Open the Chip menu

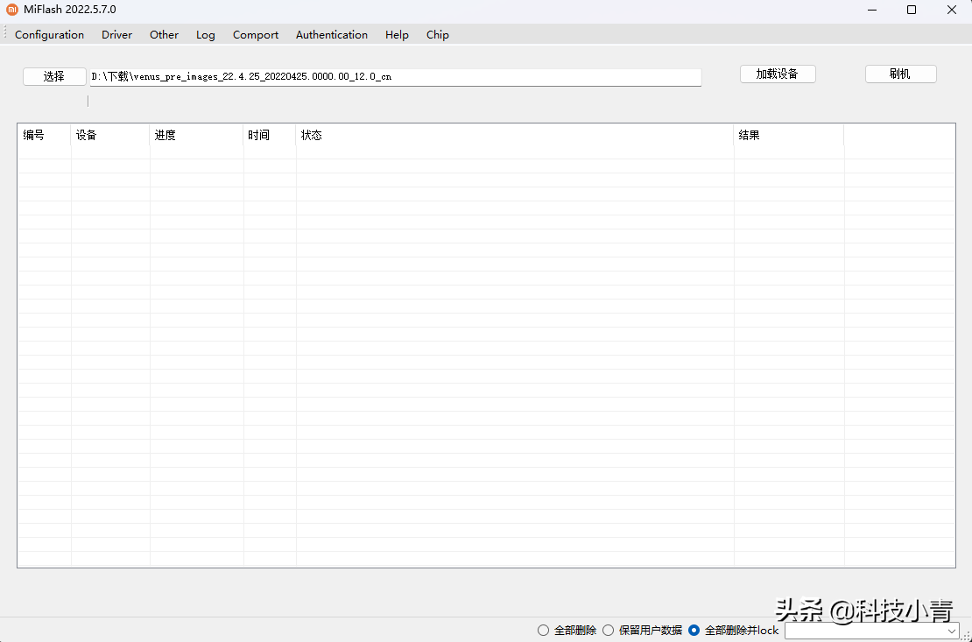[437, 34]
